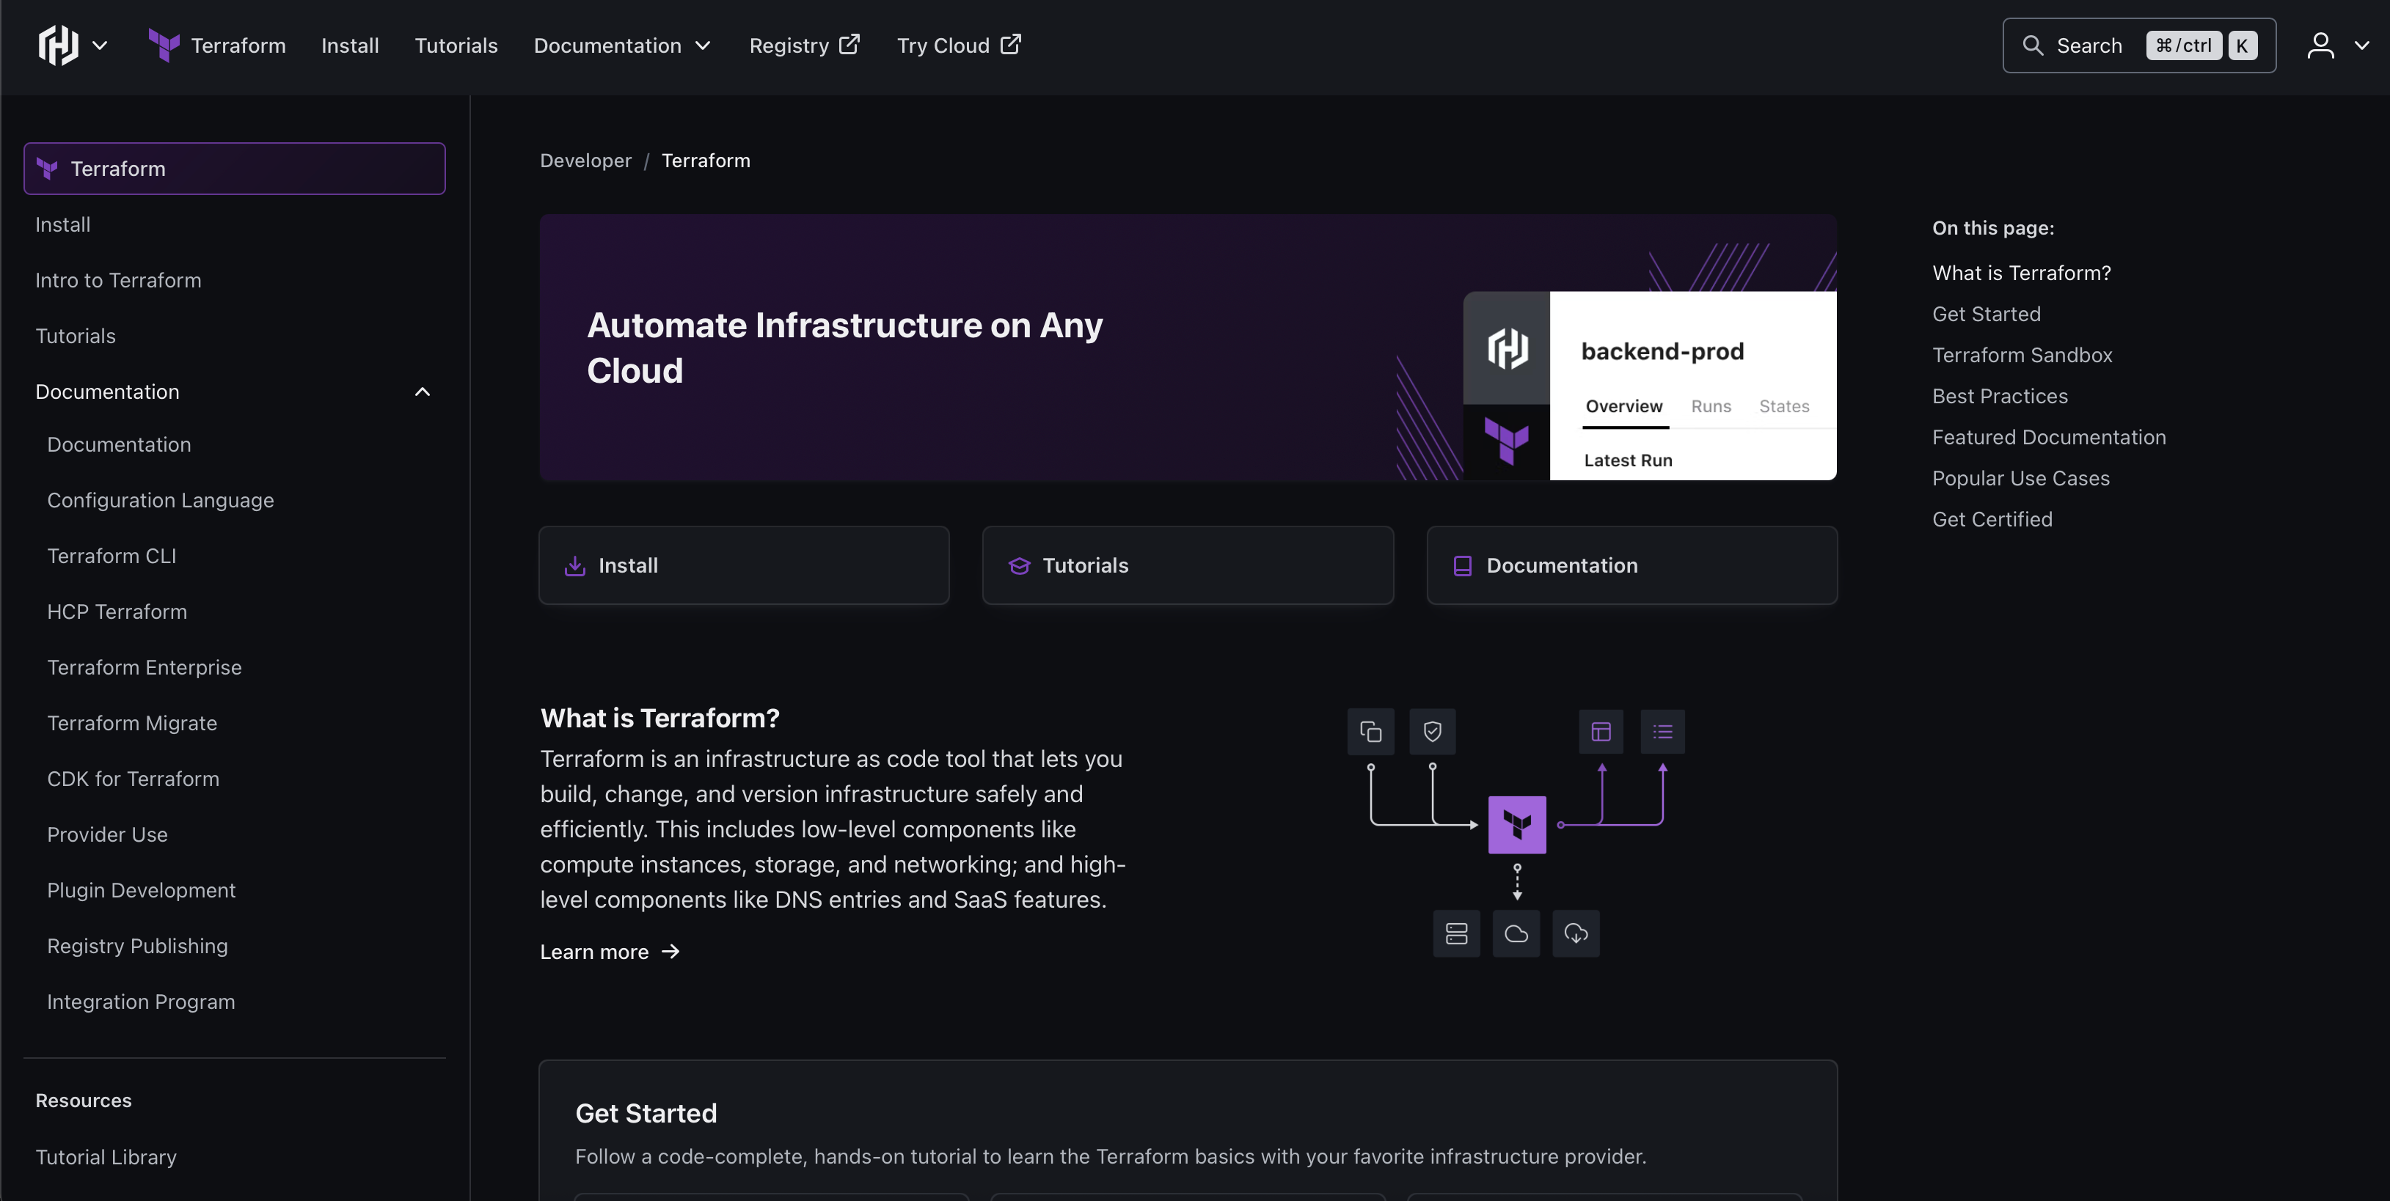Click the Documentation card button

(1632, 565)
